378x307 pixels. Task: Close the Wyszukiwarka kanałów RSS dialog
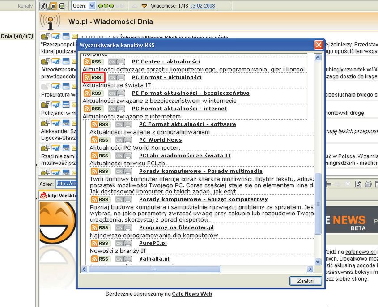pyautogui.click(x=319, y=45)
